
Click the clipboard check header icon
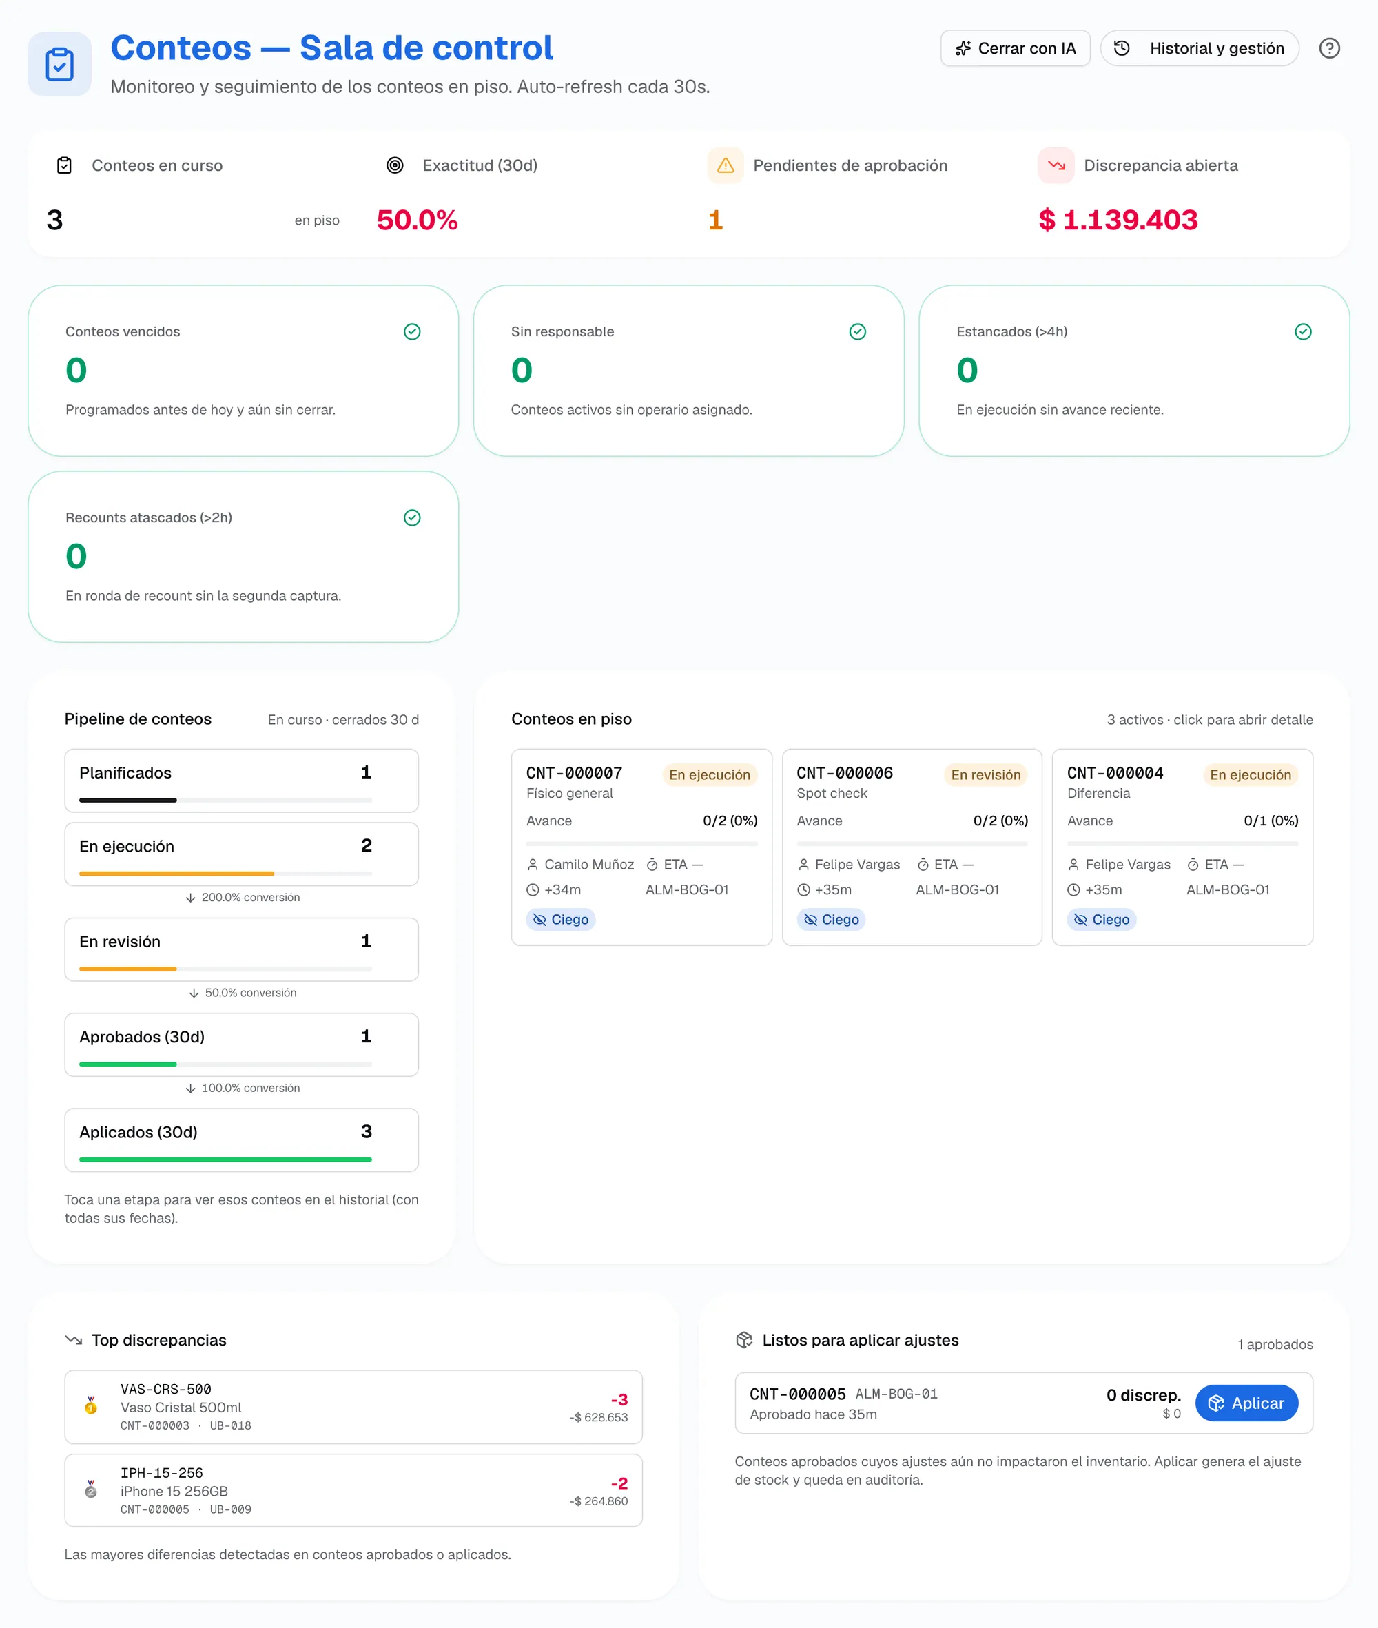(x=59, y=64)
